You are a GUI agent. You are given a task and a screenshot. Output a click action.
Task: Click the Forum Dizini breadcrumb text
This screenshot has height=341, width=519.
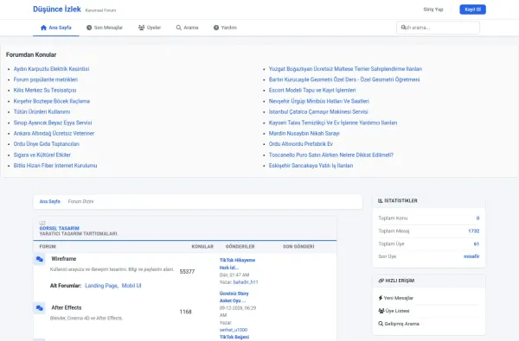click(x=80, y=201)
